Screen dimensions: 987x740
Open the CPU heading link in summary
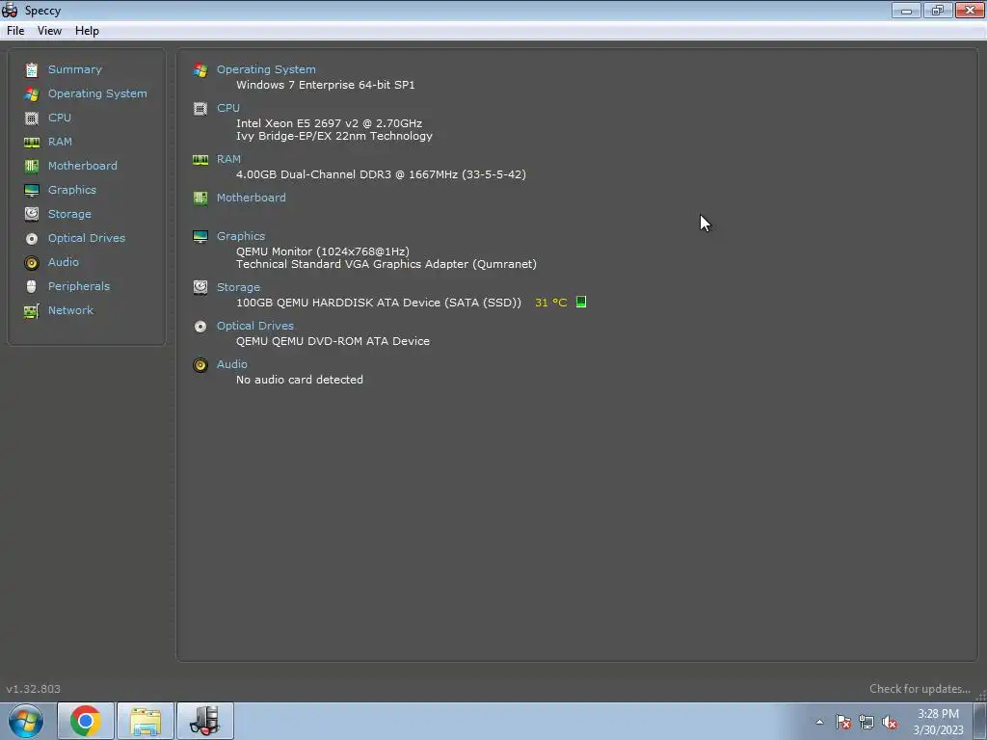[x=227, y=108]
